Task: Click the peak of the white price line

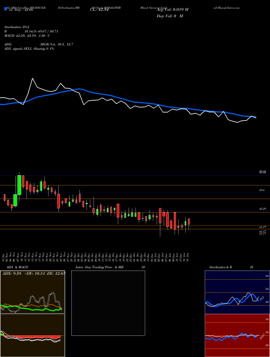Action: 33,79
